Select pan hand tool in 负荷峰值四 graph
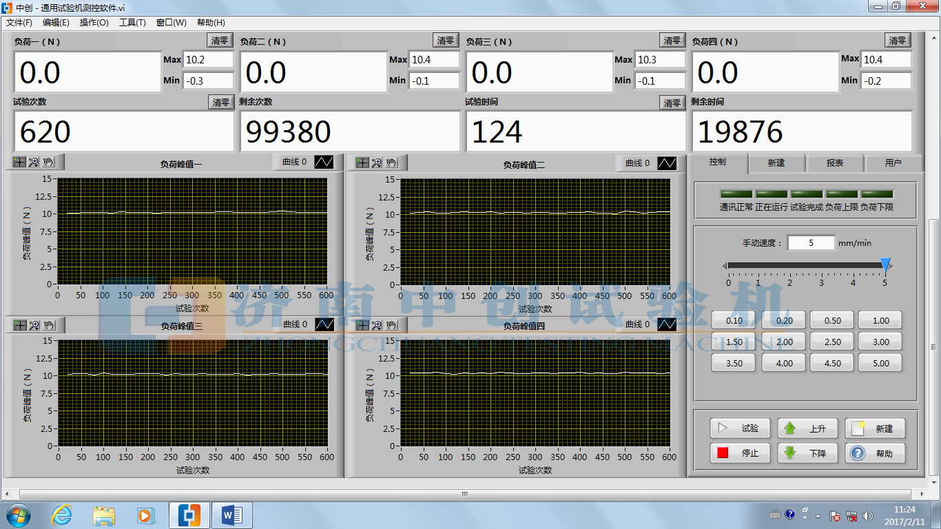The image size is (941, 529). point(391,325)
